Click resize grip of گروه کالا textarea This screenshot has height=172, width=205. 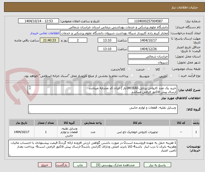[x=30, y=112]
